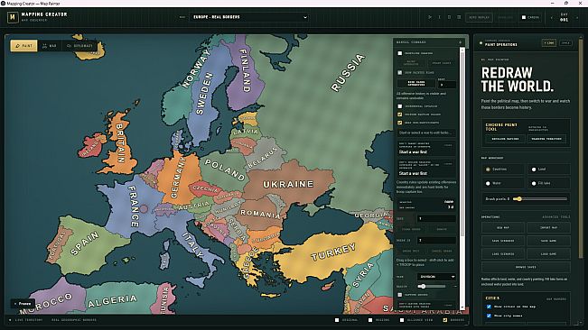The width and height of the screenshot is (588, 330).
Task: Click the slider below the Division dropdown
Action: click(431, 286)
